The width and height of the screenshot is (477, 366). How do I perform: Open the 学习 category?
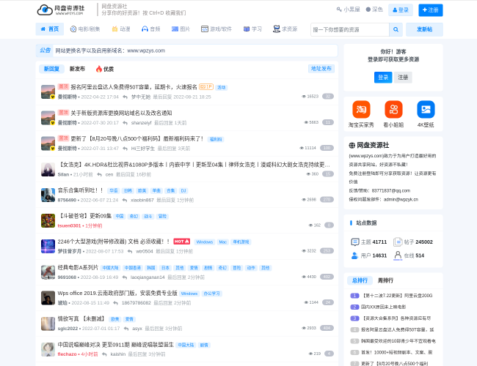[x=252, y=29]
